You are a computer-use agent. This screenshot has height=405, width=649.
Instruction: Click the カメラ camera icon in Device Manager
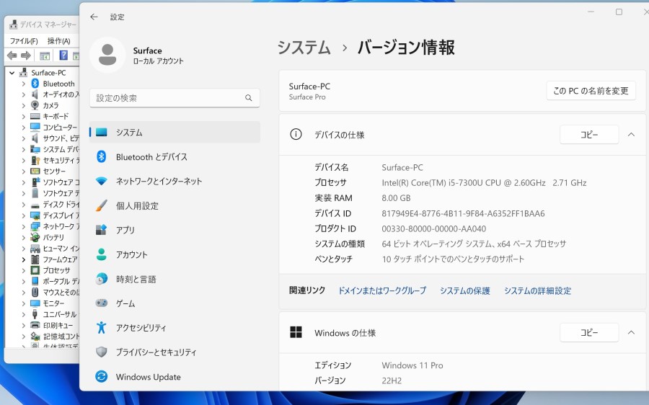[x=35, y=105]
